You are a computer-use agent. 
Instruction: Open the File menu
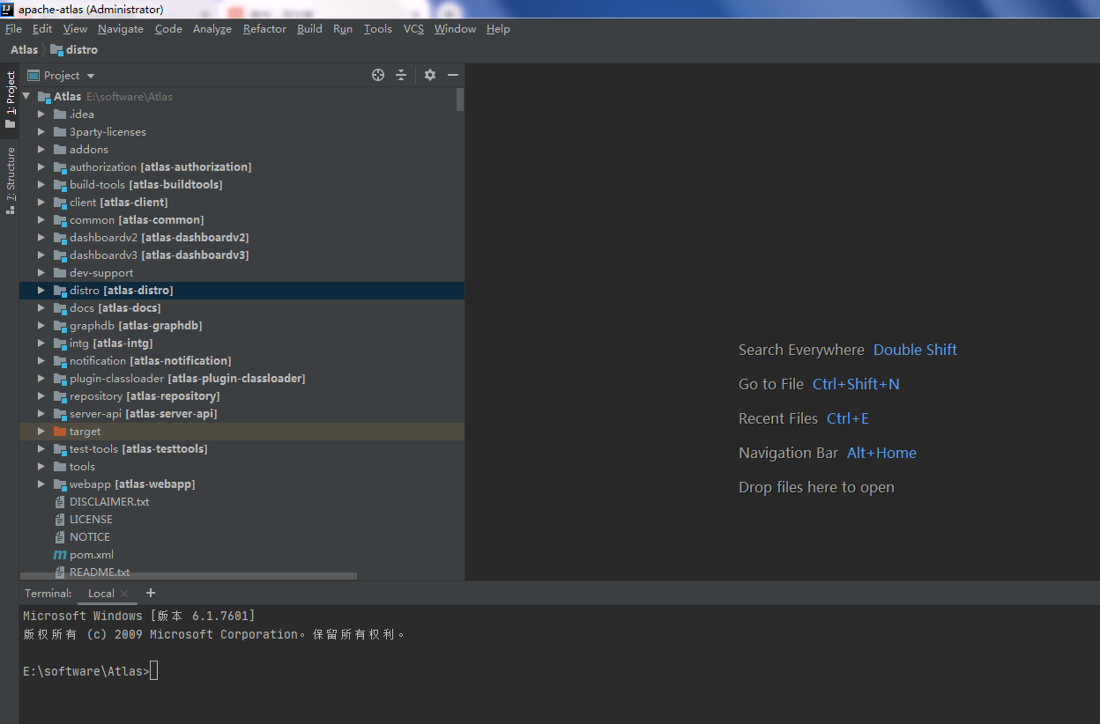pyautogui.click(x=13, y=29)
